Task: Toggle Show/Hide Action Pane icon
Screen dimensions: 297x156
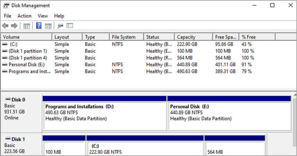Action: pyautogui.click(x=48, y=26)
